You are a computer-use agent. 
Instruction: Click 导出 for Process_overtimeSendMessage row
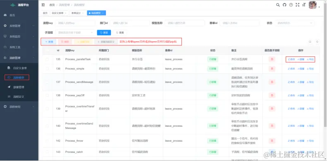pyautogui.click(x=310, y=126)
